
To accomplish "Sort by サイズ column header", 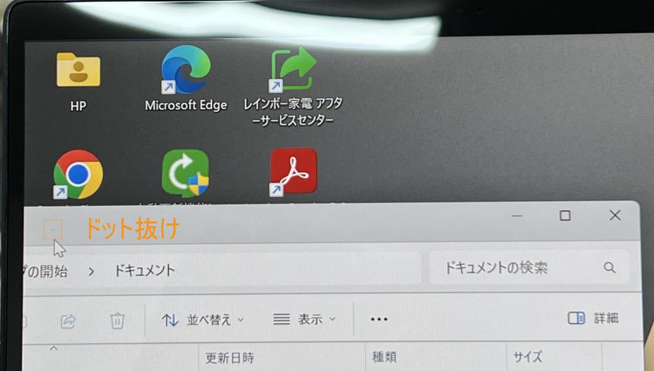I will pyautogui.click(x=528, y=357).
